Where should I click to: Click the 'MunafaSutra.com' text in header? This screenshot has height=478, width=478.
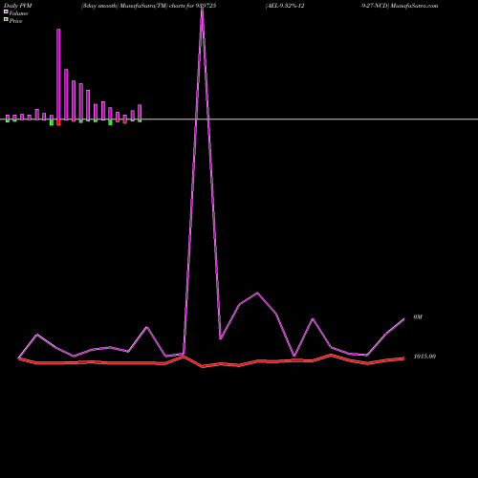414,6
